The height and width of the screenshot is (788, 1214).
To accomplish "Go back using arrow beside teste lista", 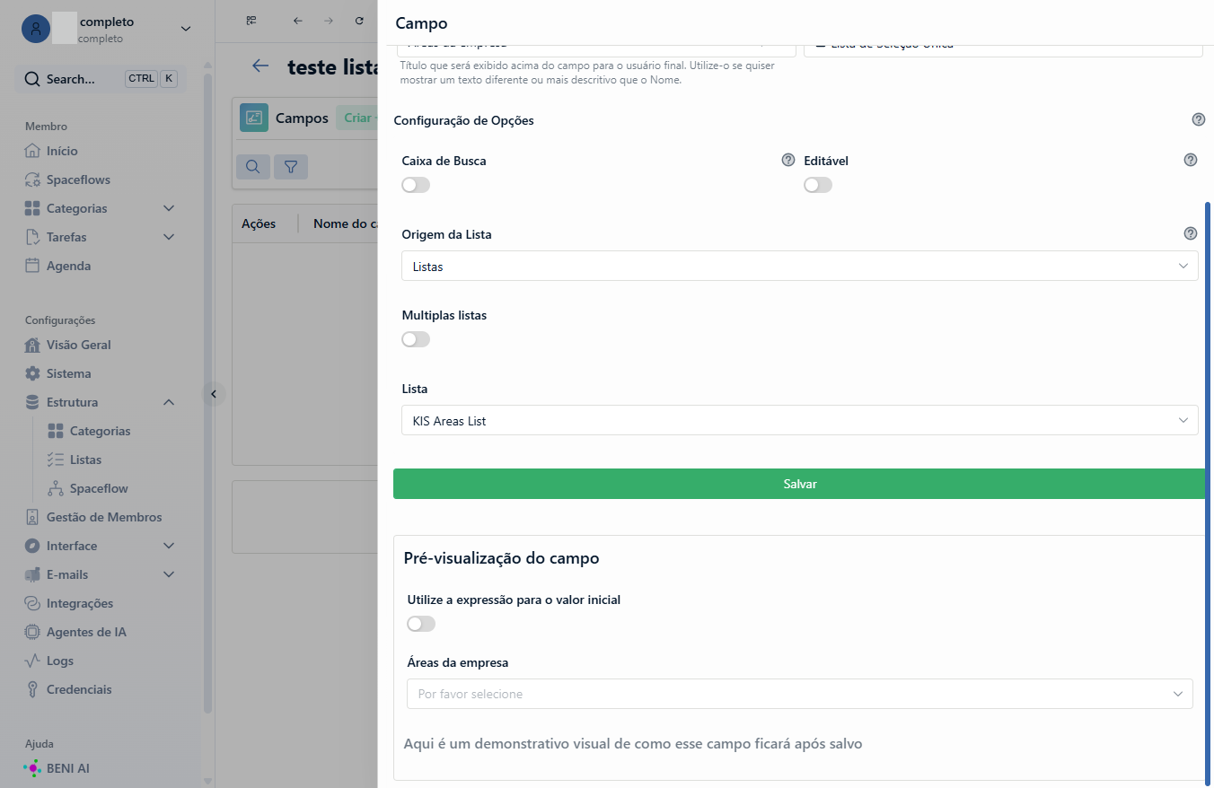I will pos(260,66).
